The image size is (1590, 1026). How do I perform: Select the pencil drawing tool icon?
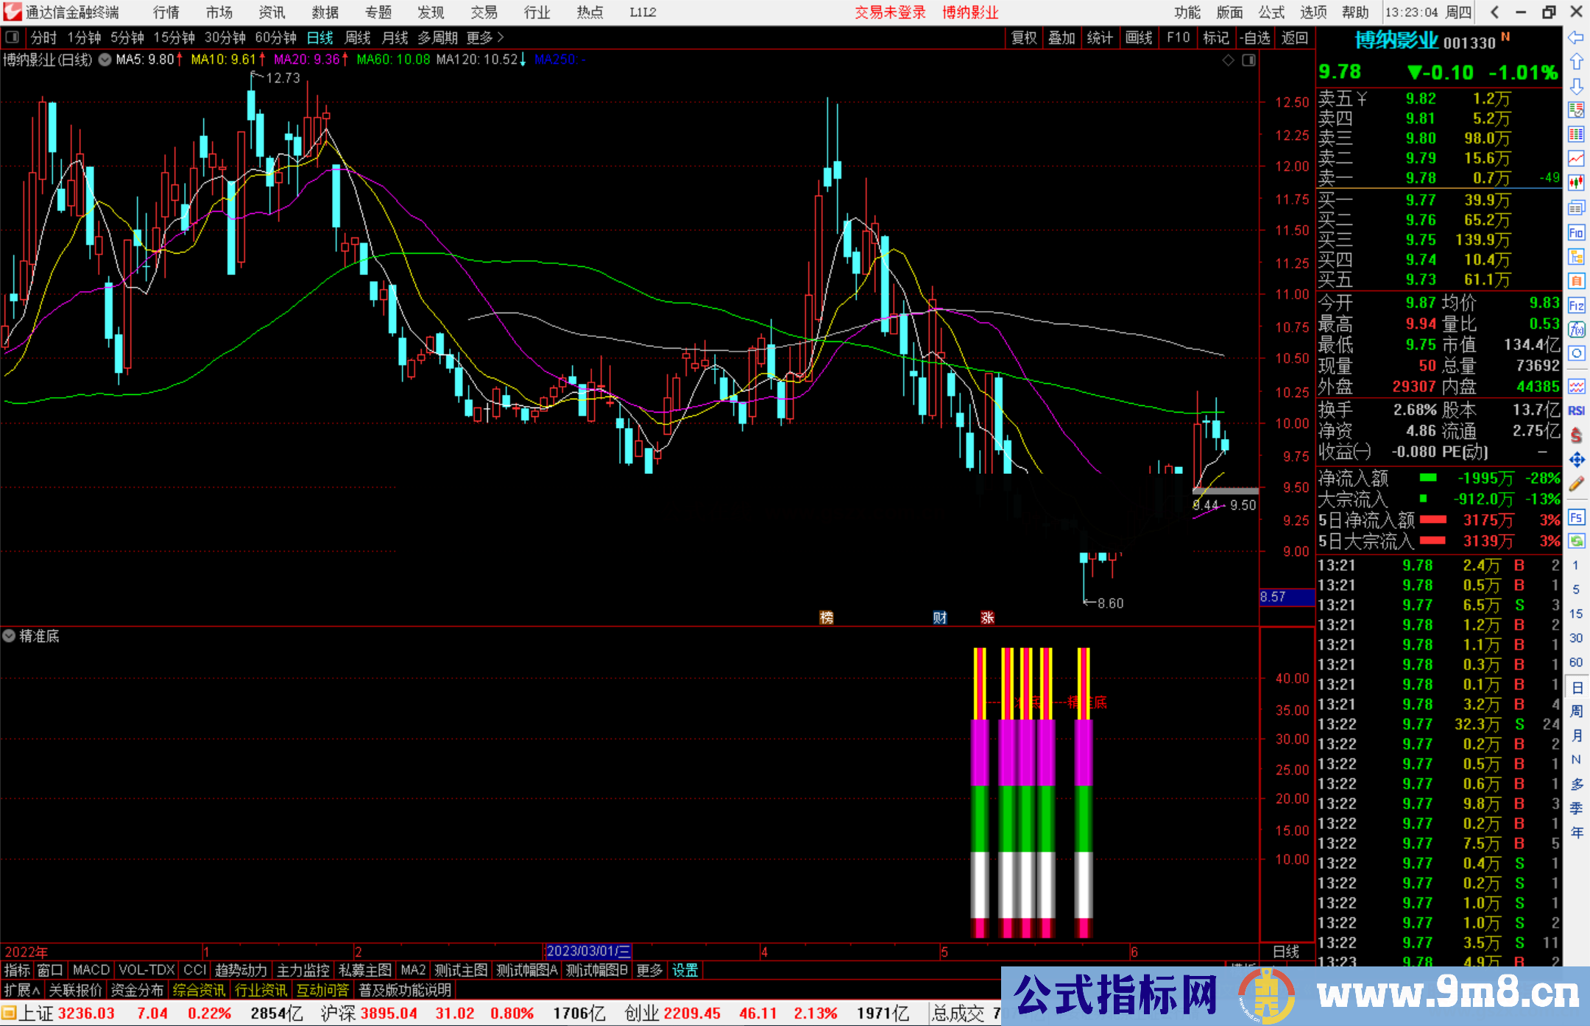[1576, 484]
